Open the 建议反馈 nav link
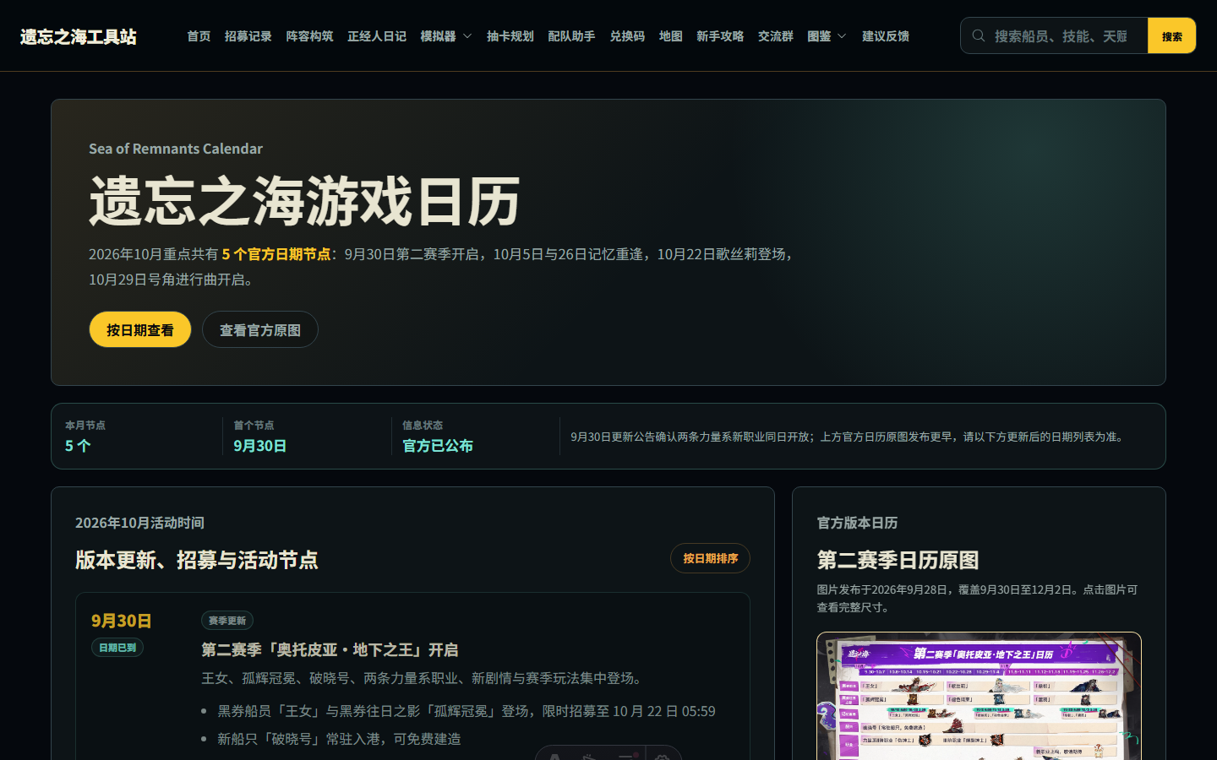The image size is (1217, 760). 886,36
